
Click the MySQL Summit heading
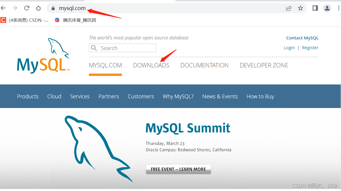[x=188, y=128]
